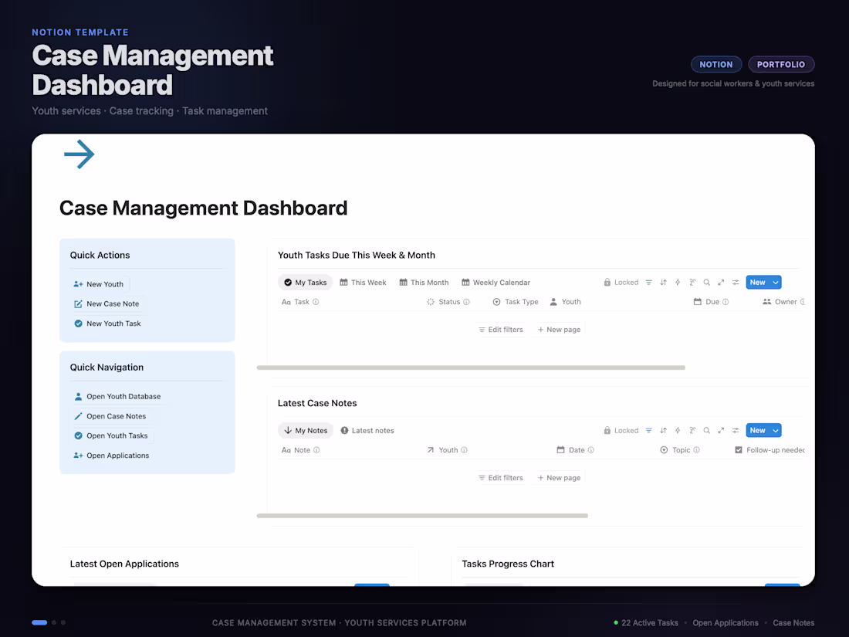Click the PORTFOLIO badge
This screenshot has width=849, height=637.
coord(781,64)
